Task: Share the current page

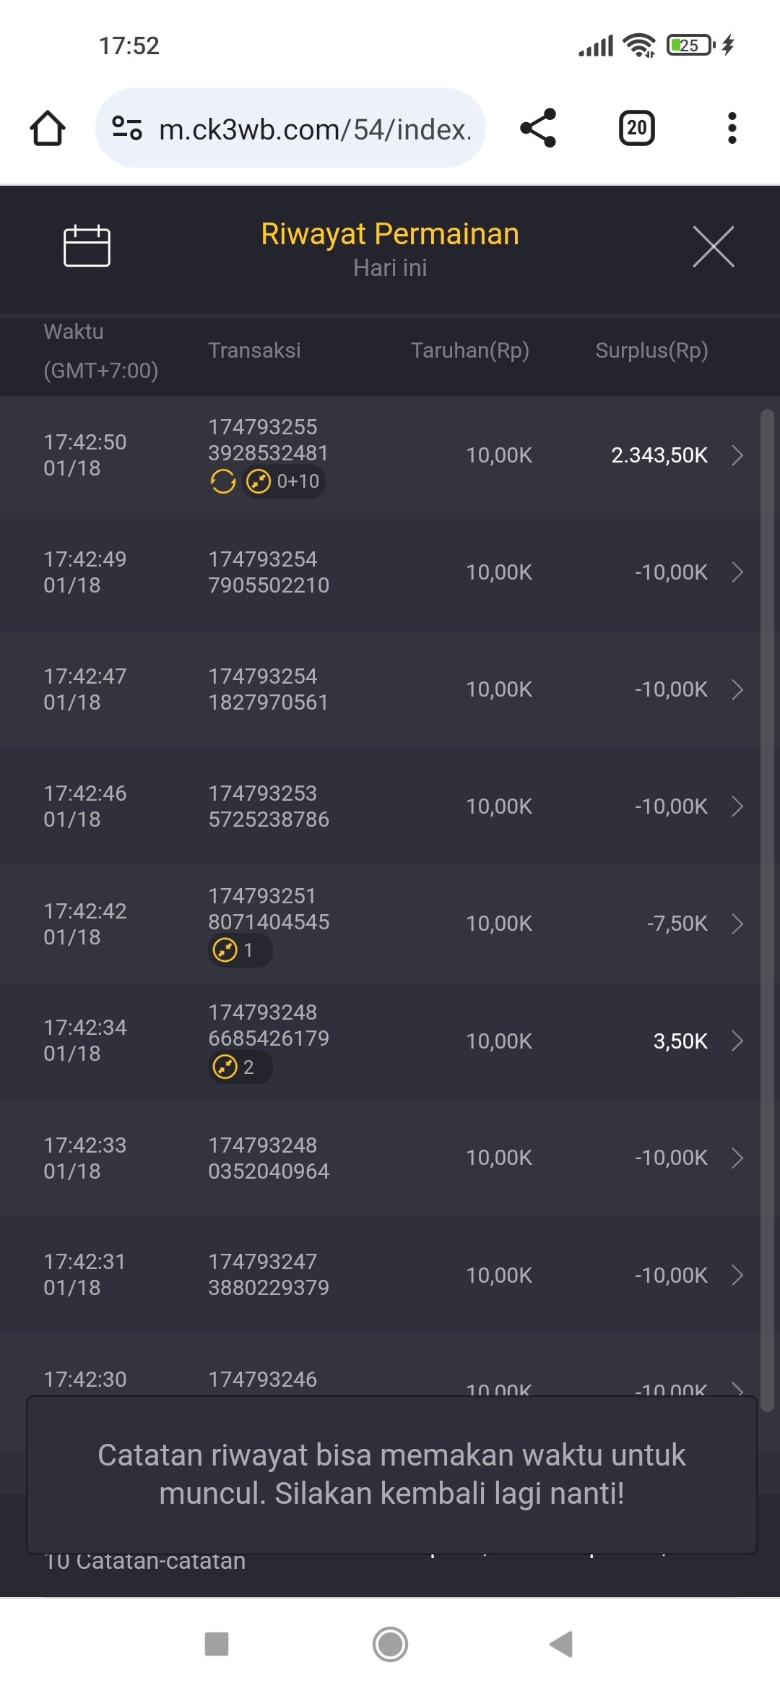Action: [538, 129]
